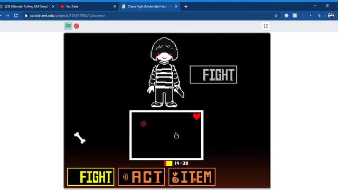
Task: Choose the orange ACT button
Action: click(142, 177)
